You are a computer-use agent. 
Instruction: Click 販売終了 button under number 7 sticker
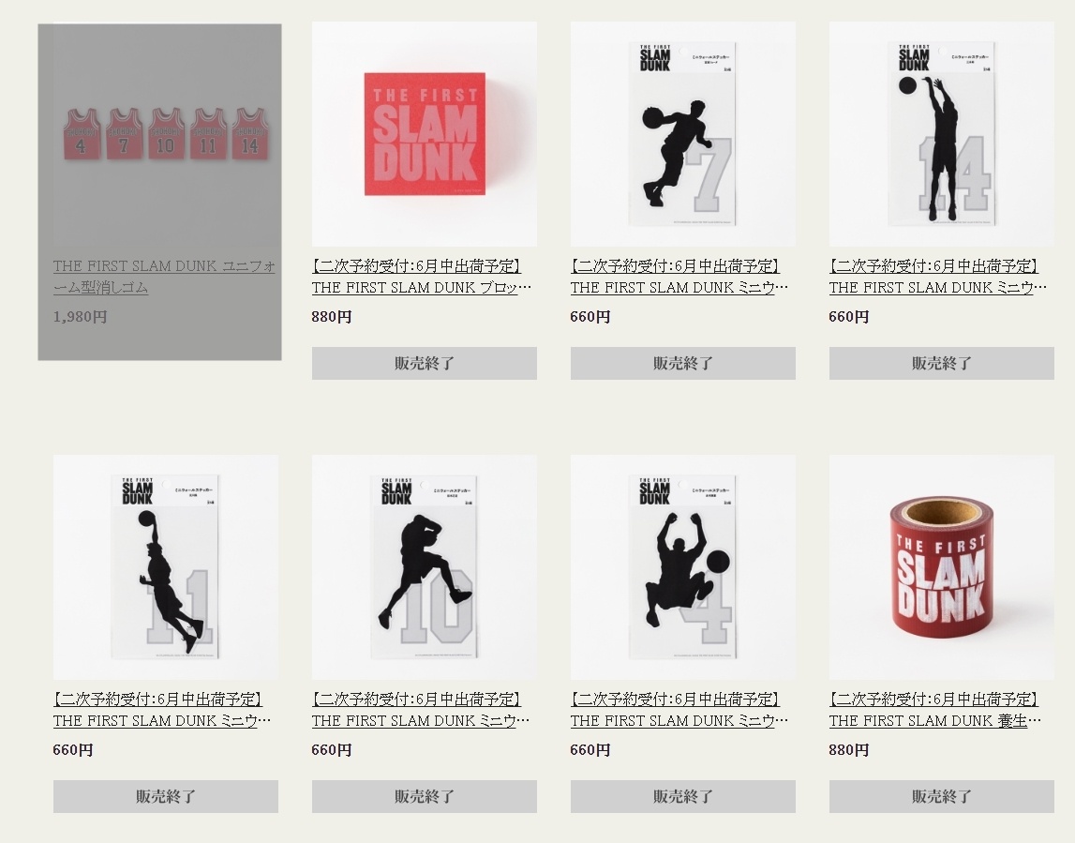[x=683, y=364]
